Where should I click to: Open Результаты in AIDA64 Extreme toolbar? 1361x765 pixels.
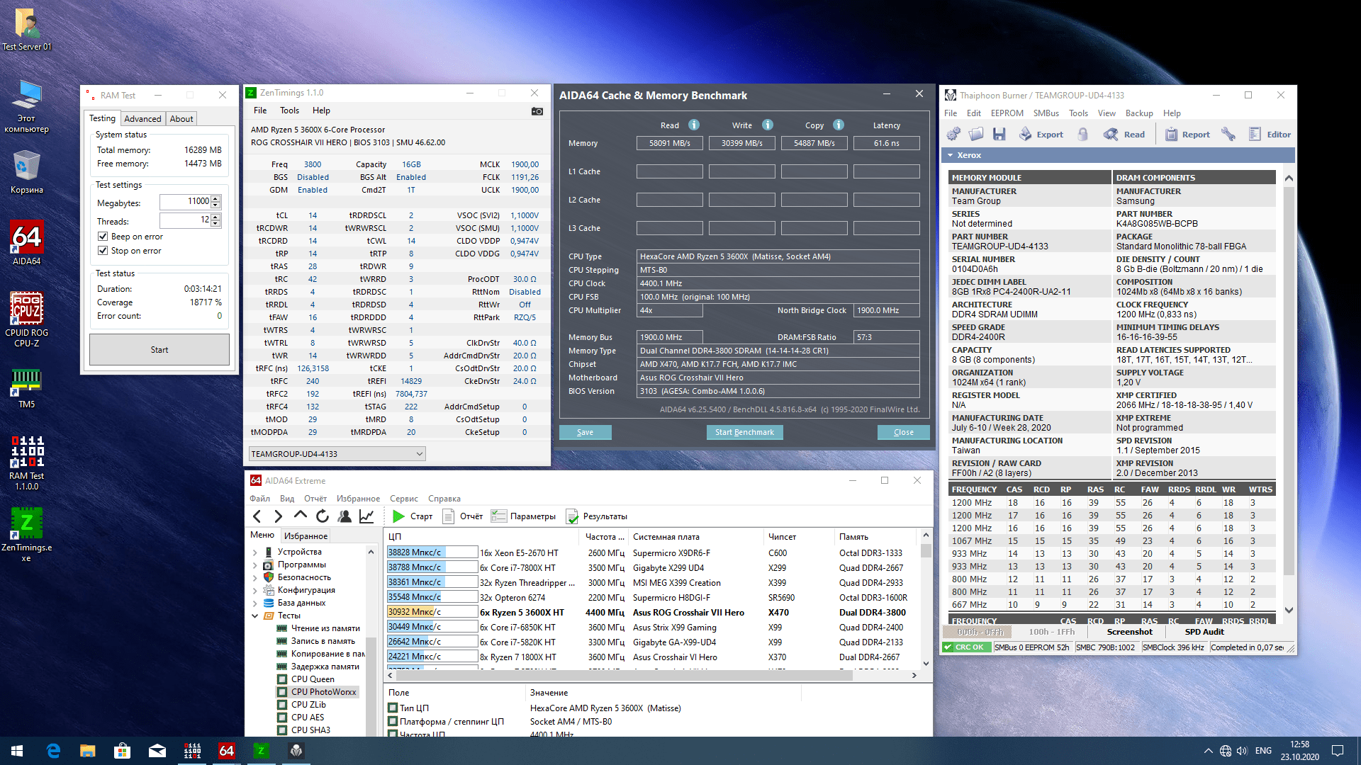click(x=596, y=516)
